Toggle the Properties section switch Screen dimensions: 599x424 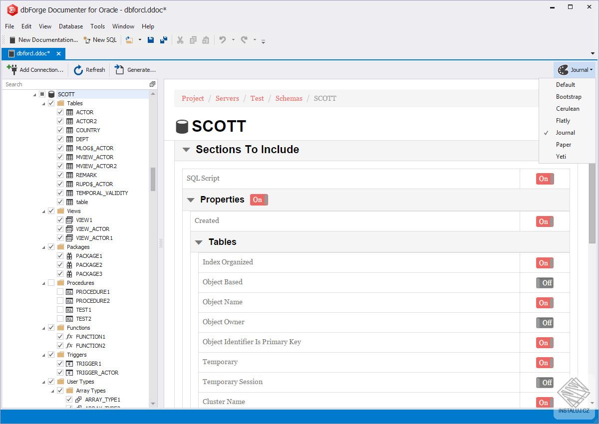[x=259, y=200]
